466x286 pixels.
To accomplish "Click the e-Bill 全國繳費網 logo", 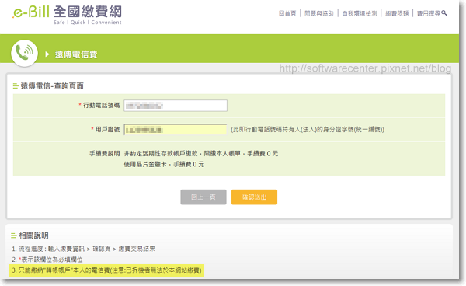I will (x=67, y=15).
